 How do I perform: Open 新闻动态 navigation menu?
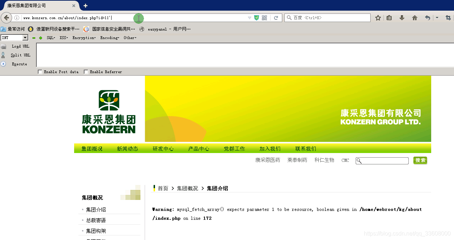[x=128, y=149]
